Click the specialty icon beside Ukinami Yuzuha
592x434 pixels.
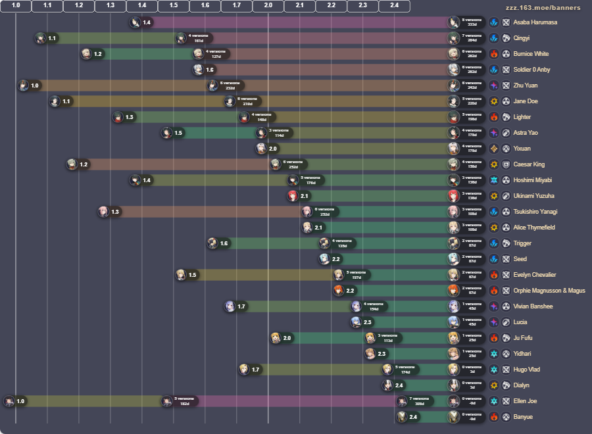tap(506, 196)
